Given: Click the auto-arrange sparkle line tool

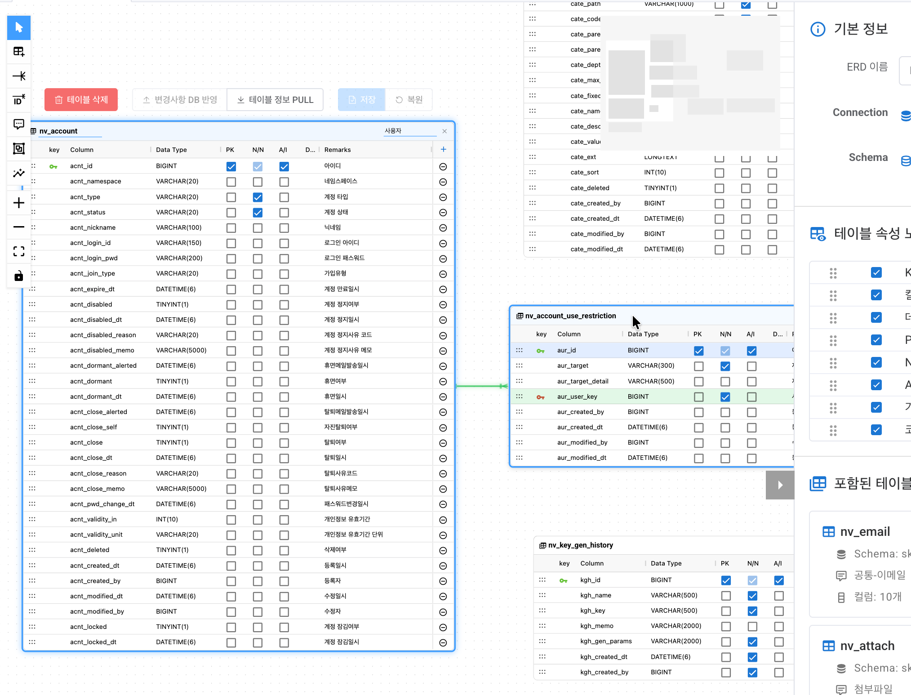Looking at the screenshot, I should (19, 173).
